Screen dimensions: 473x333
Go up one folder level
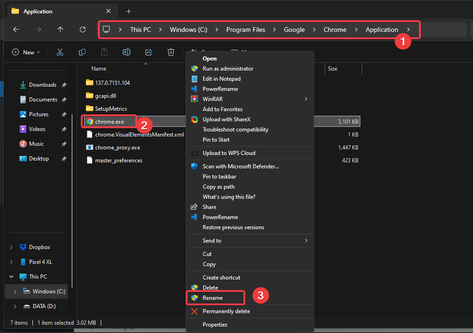pyautogui.click(x=61, y=29)
